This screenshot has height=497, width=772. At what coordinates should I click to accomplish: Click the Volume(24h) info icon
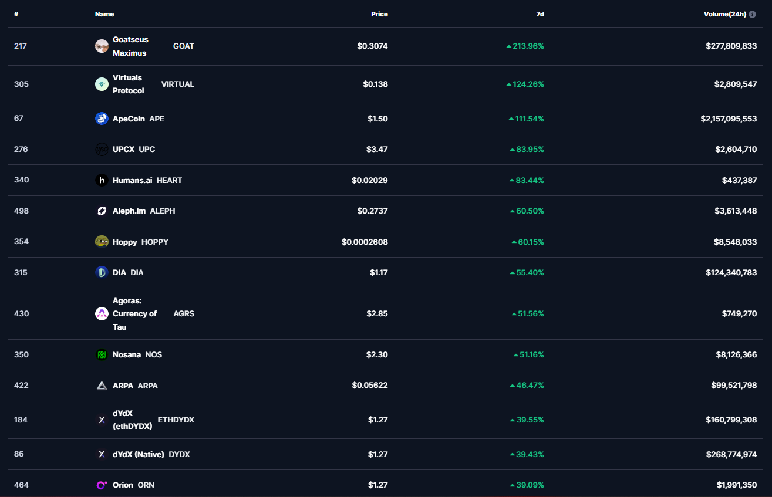(752, 14)
